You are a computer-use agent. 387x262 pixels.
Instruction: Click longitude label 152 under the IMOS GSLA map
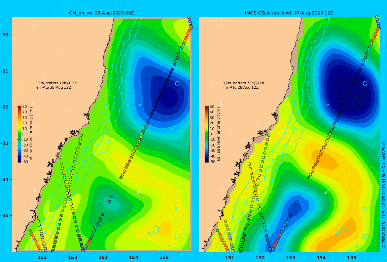[260, 258]
